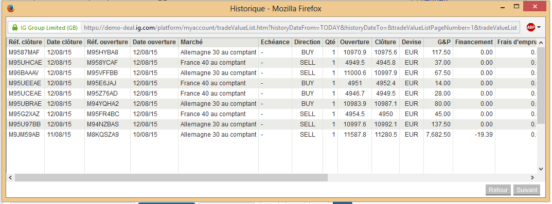Click the Retour button
This screenshot has height=204, width=552.
tap(498, 190)
